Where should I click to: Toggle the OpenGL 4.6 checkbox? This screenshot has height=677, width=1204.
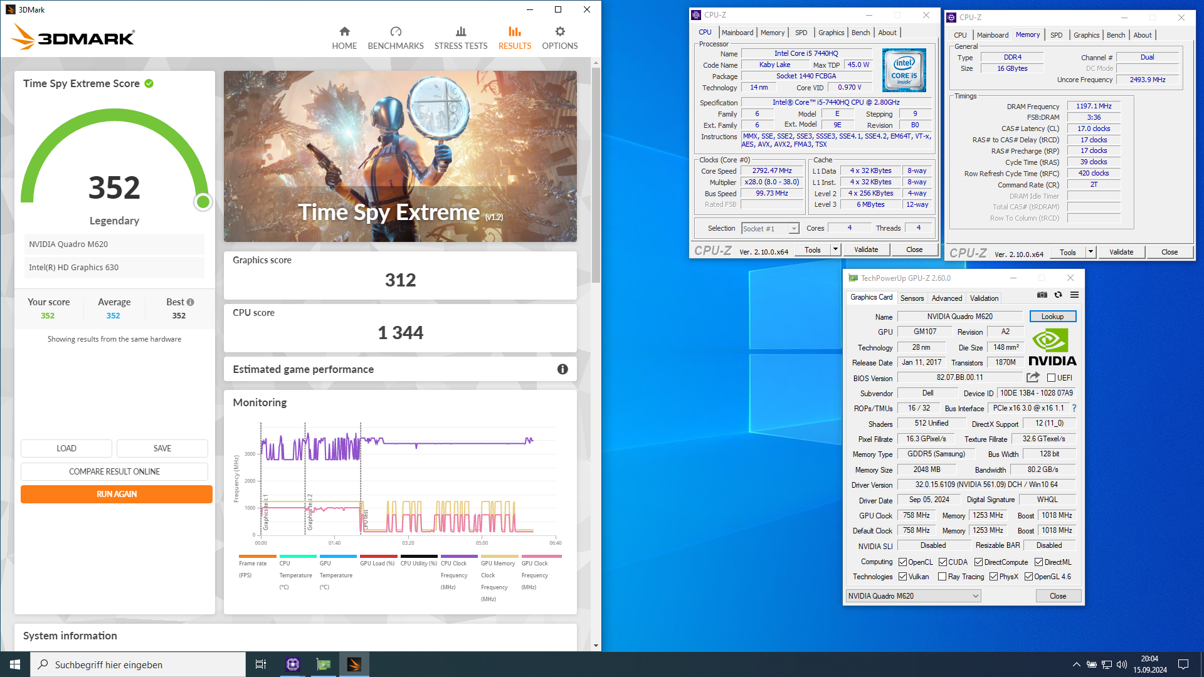1029,577
